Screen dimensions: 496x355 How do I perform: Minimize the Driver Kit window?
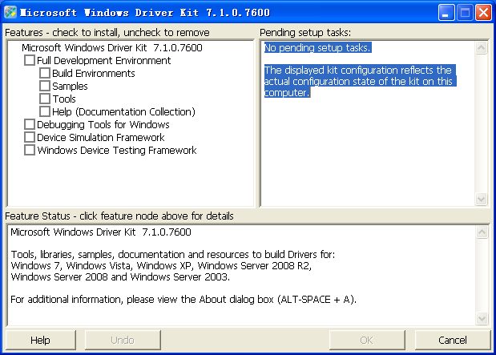[446, 13]
